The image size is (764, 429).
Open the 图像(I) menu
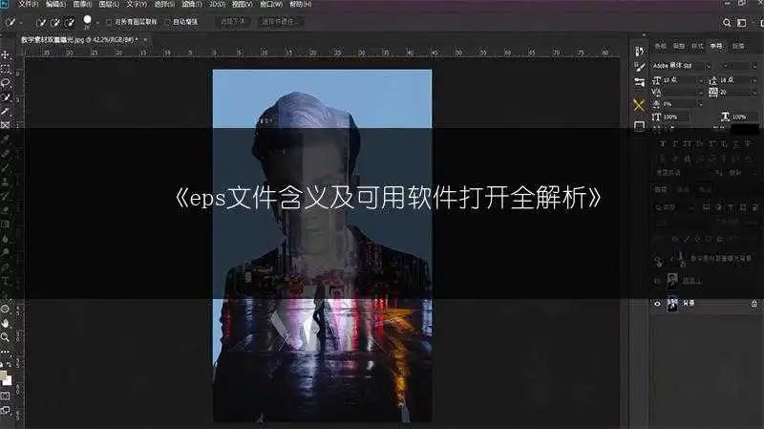click(82, 4)
